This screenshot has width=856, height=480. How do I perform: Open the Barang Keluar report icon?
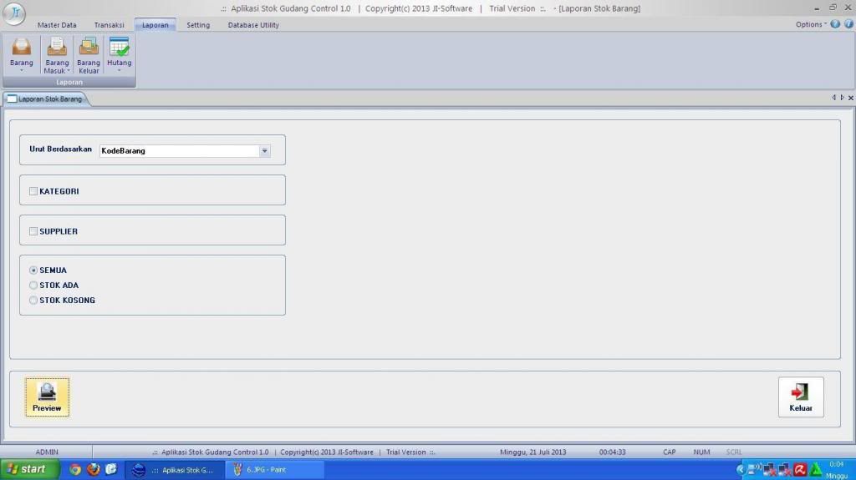click(x=89, y=48)
